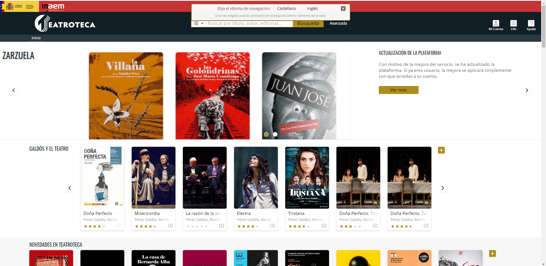Go to the Inicio tab
The width and height of the screenshot is (546, 266).
[x=36, y=38]
